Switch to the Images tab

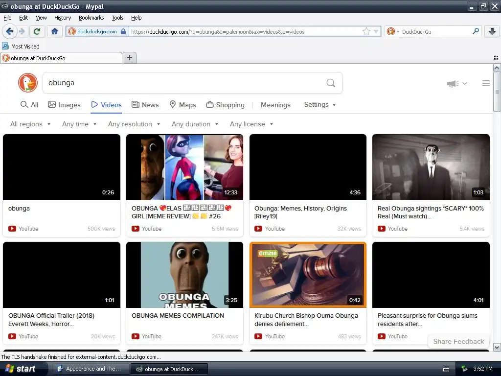pyautogui.click(x=64, y=105)
